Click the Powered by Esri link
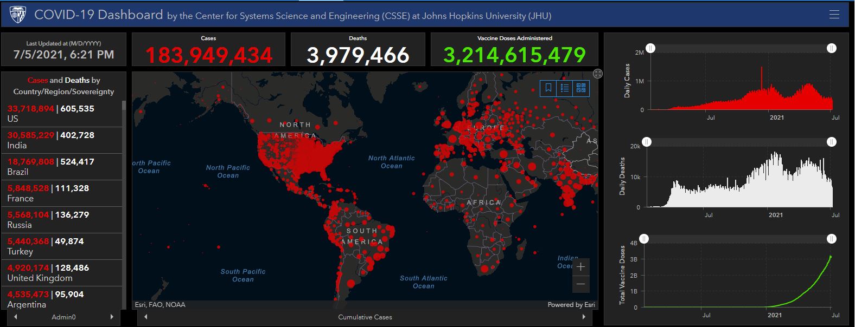Screen dimensions: 855x327 click(x=571, y=305)
